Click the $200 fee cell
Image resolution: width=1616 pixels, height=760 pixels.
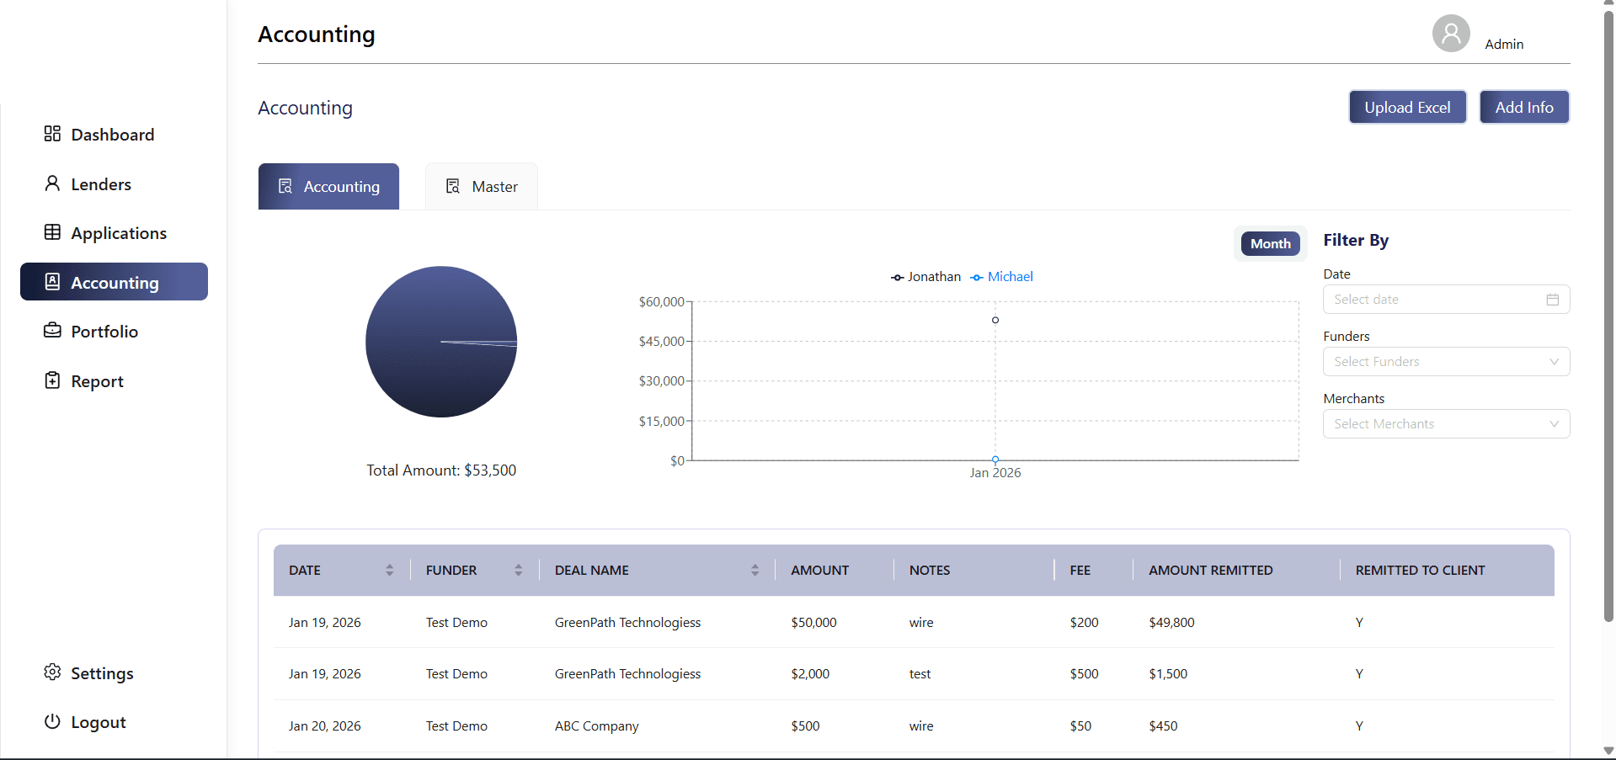coord(1084,622)
